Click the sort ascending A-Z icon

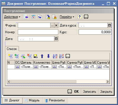coord(55,56)
